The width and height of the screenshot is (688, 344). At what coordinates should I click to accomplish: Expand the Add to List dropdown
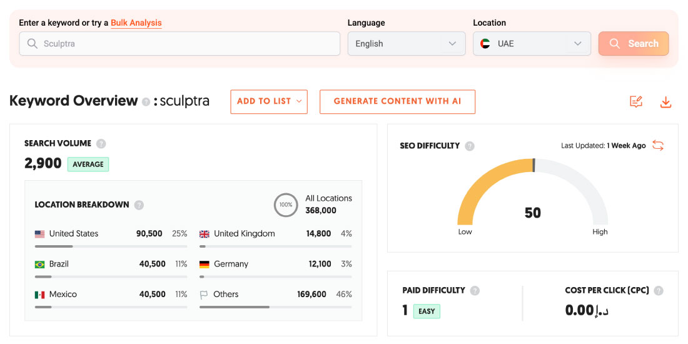click(x=269, y=101)
